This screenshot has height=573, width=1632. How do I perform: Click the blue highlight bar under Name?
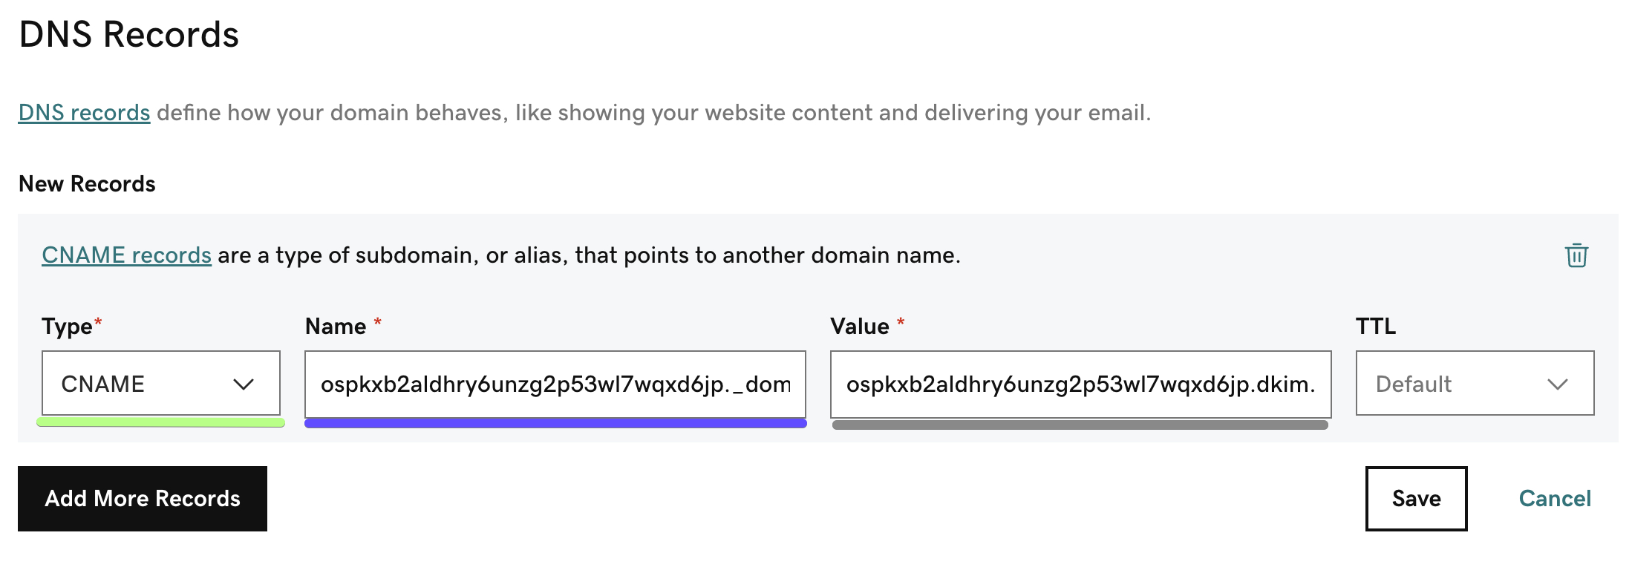pos(555,423)
